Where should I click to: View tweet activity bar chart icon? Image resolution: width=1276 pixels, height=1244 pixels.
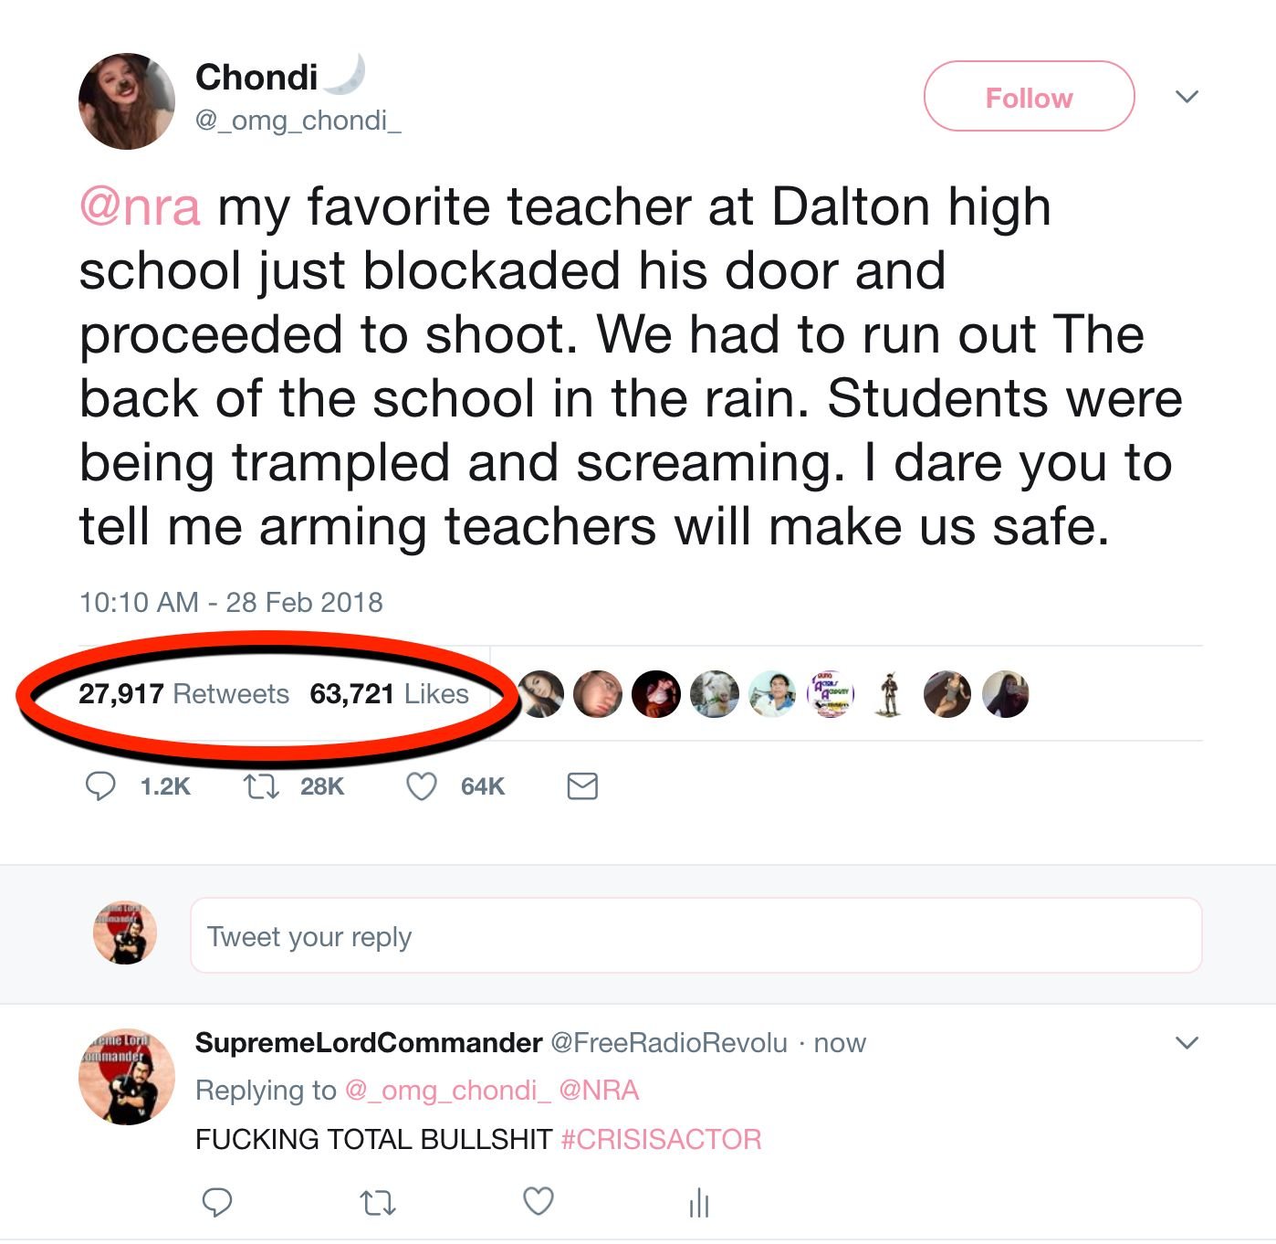699,1202
